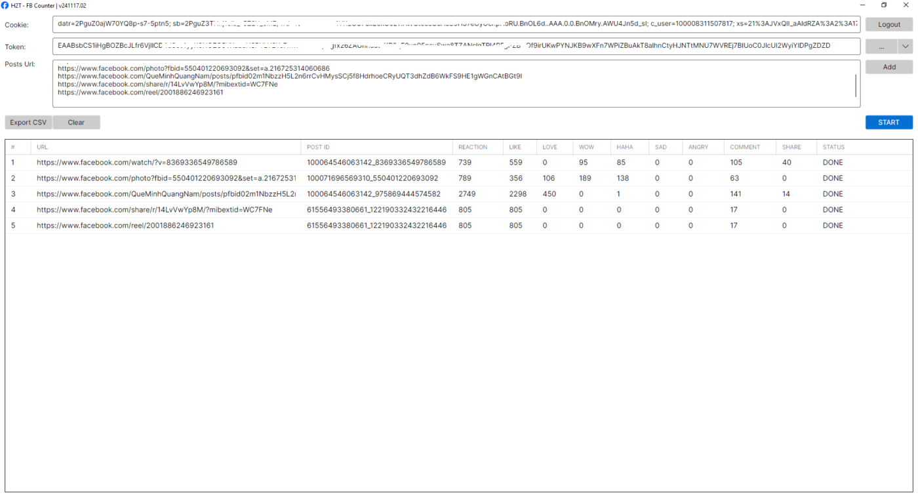Image resolution: width=918 pixels, height=497 pixels.
Task: Click share value 40
Action: coord(787,163)
